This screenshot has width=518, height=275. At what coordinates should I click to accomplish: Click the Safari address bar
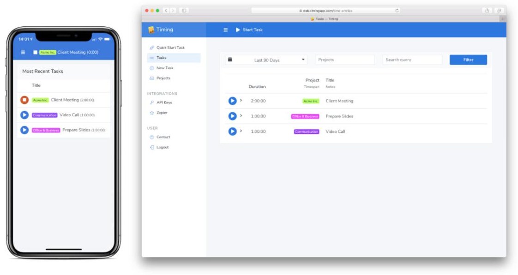(326, 11)
